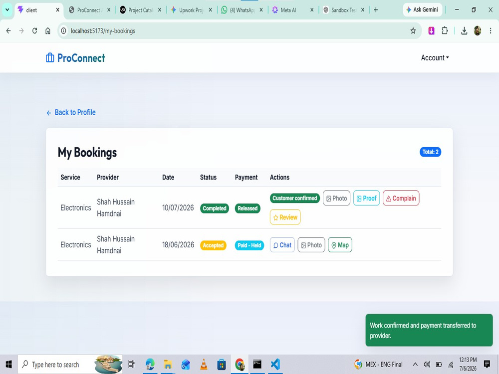Open File Explorer from taskbar

pos(168,365)
